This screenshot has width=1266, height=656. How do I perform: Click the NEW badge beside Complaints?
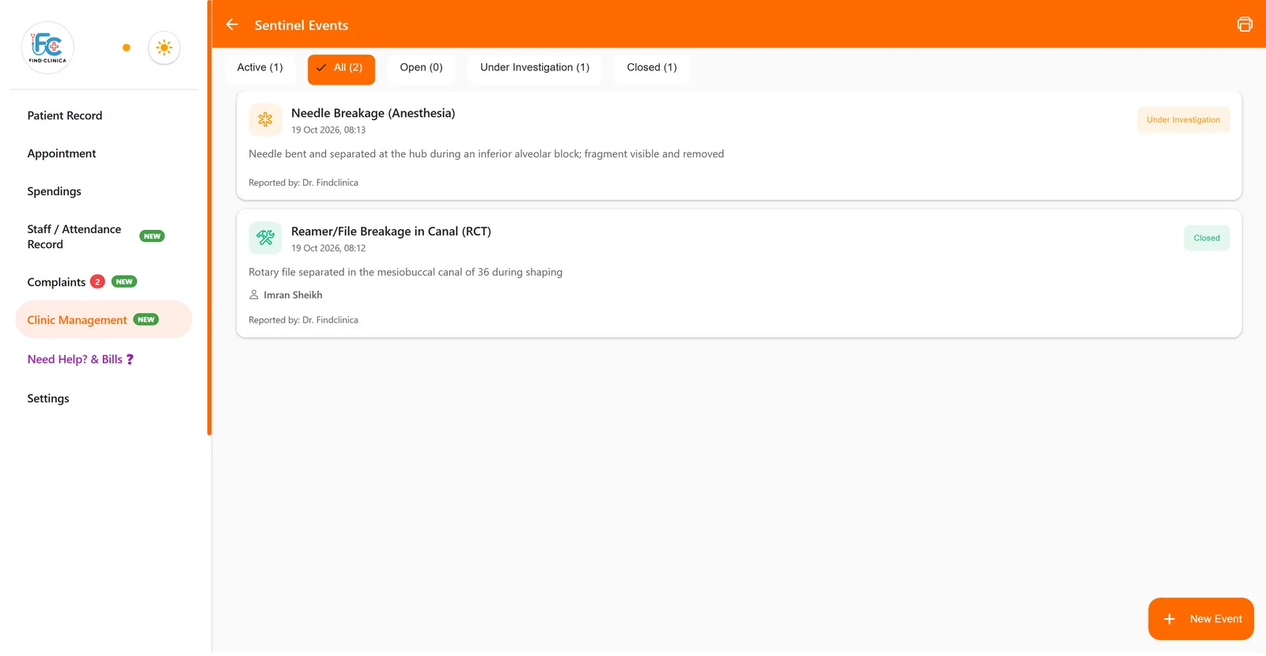124,281
